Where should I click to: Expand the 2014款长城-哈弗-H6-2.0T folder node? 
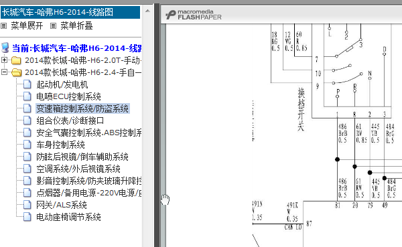[x=4, y=60]
